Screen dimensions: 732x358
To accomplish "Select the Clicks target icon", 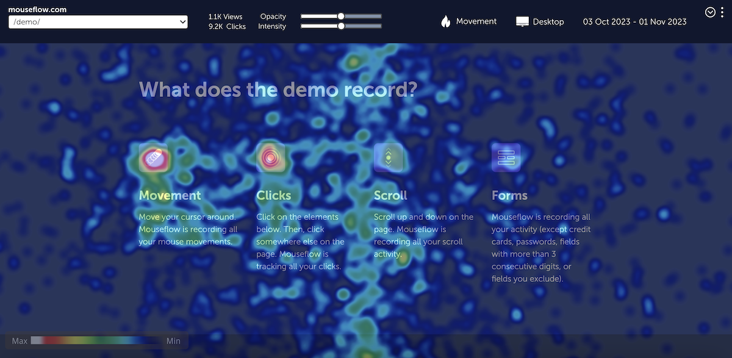I will pyautogui.click(x=271, y=157).
